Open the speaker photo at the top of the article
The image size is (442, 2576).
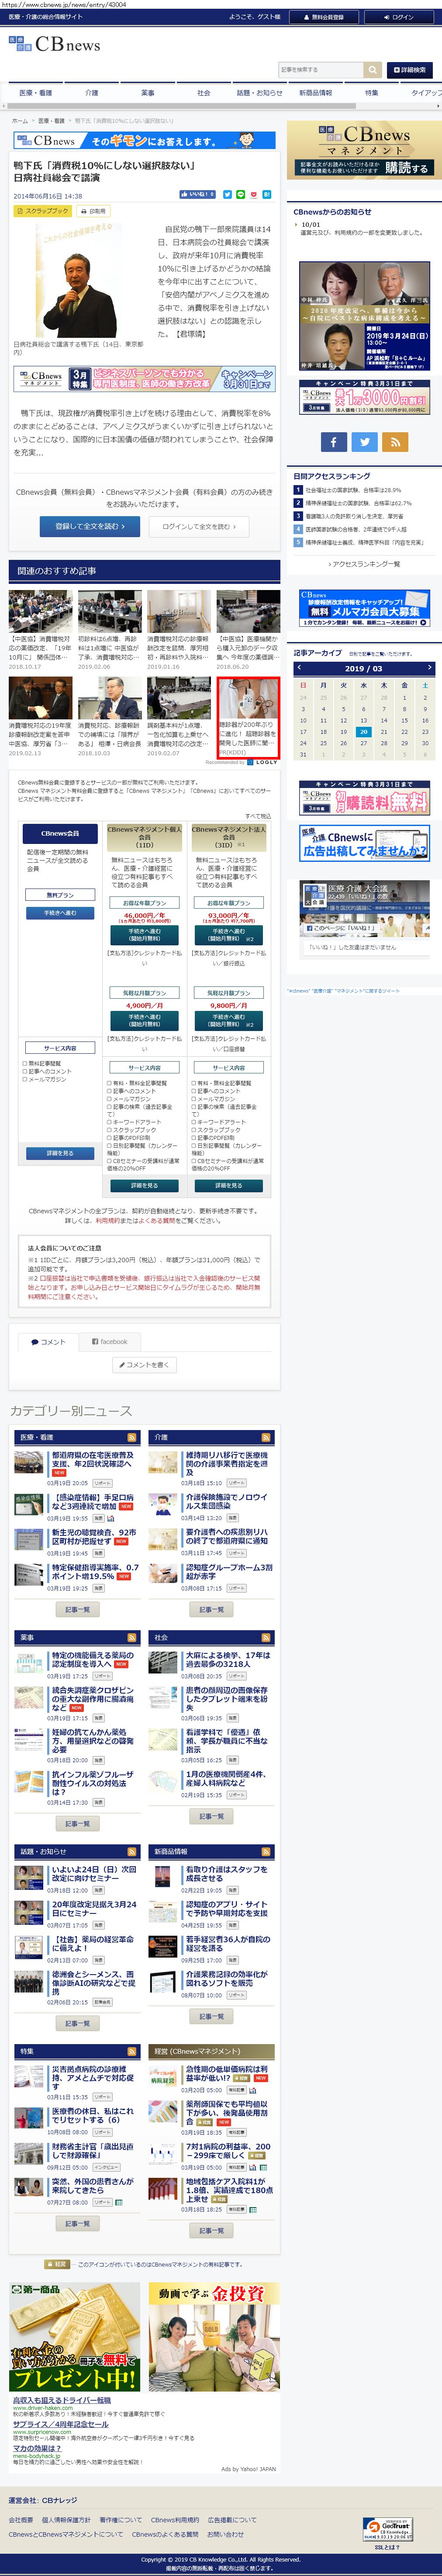78,280
